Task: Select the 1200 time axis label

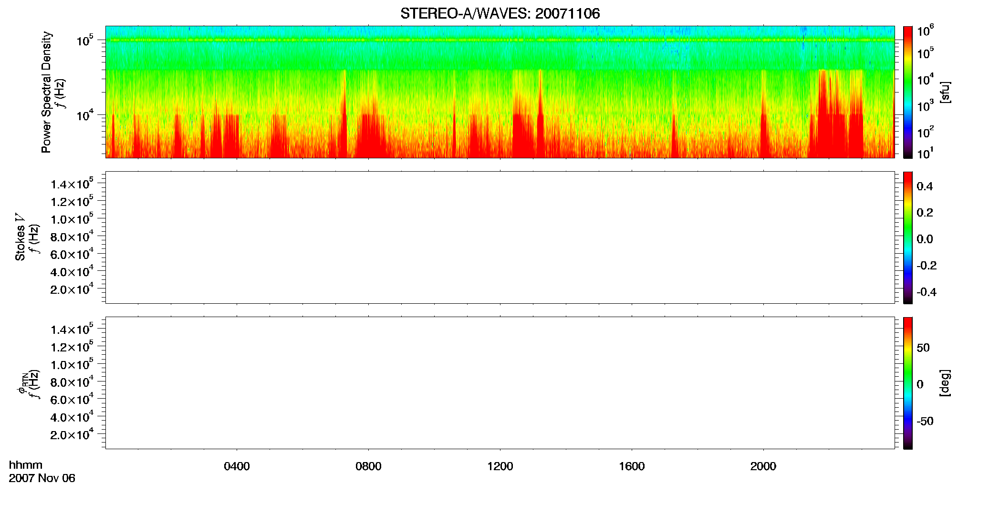Action: point(500,466)
